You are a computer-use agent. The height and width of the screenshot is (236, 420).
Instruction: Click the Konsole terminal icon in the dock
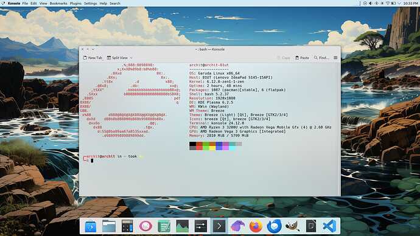(x=219, y=226)
